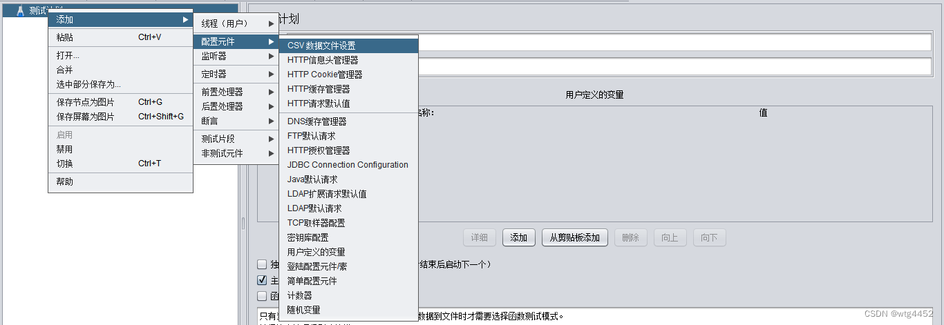Uncheck the ticked checkbox beginning with 主
This screenshot has width=944, height=325.
[x=262, y=280]
